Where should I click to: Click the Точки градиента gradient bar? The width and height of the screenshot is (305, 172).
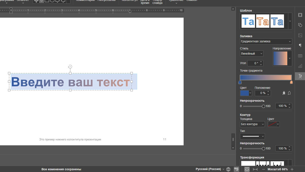click(266, 77)
